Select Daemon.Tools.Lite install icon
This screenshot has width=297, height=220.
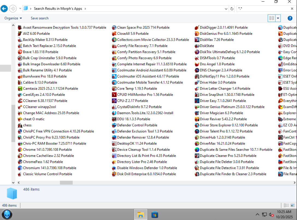pos(114,113)
